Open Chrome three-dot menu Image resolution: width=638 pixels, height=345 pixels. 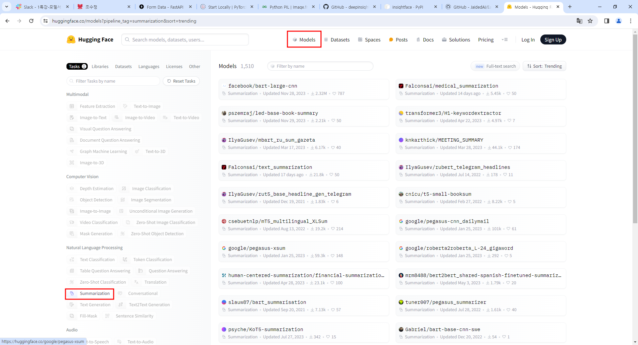pos(631,21)
